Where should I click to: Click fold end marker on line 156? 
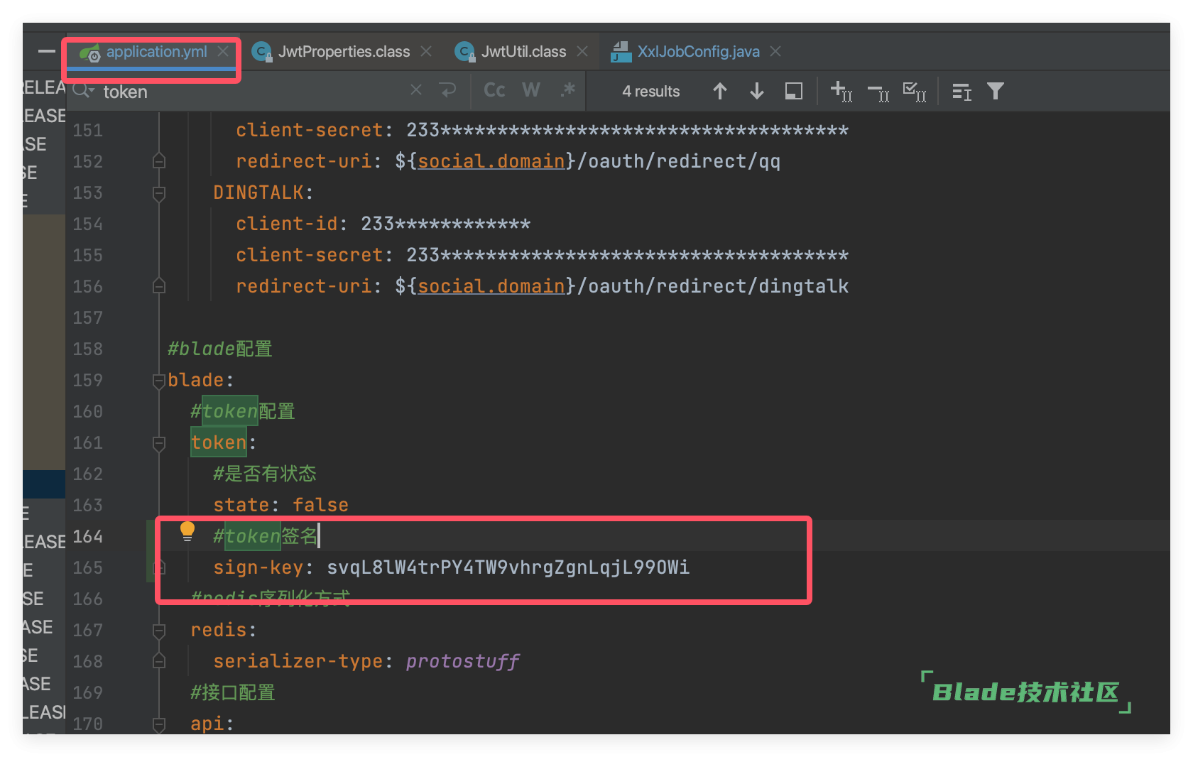click(x=159, y=286)
